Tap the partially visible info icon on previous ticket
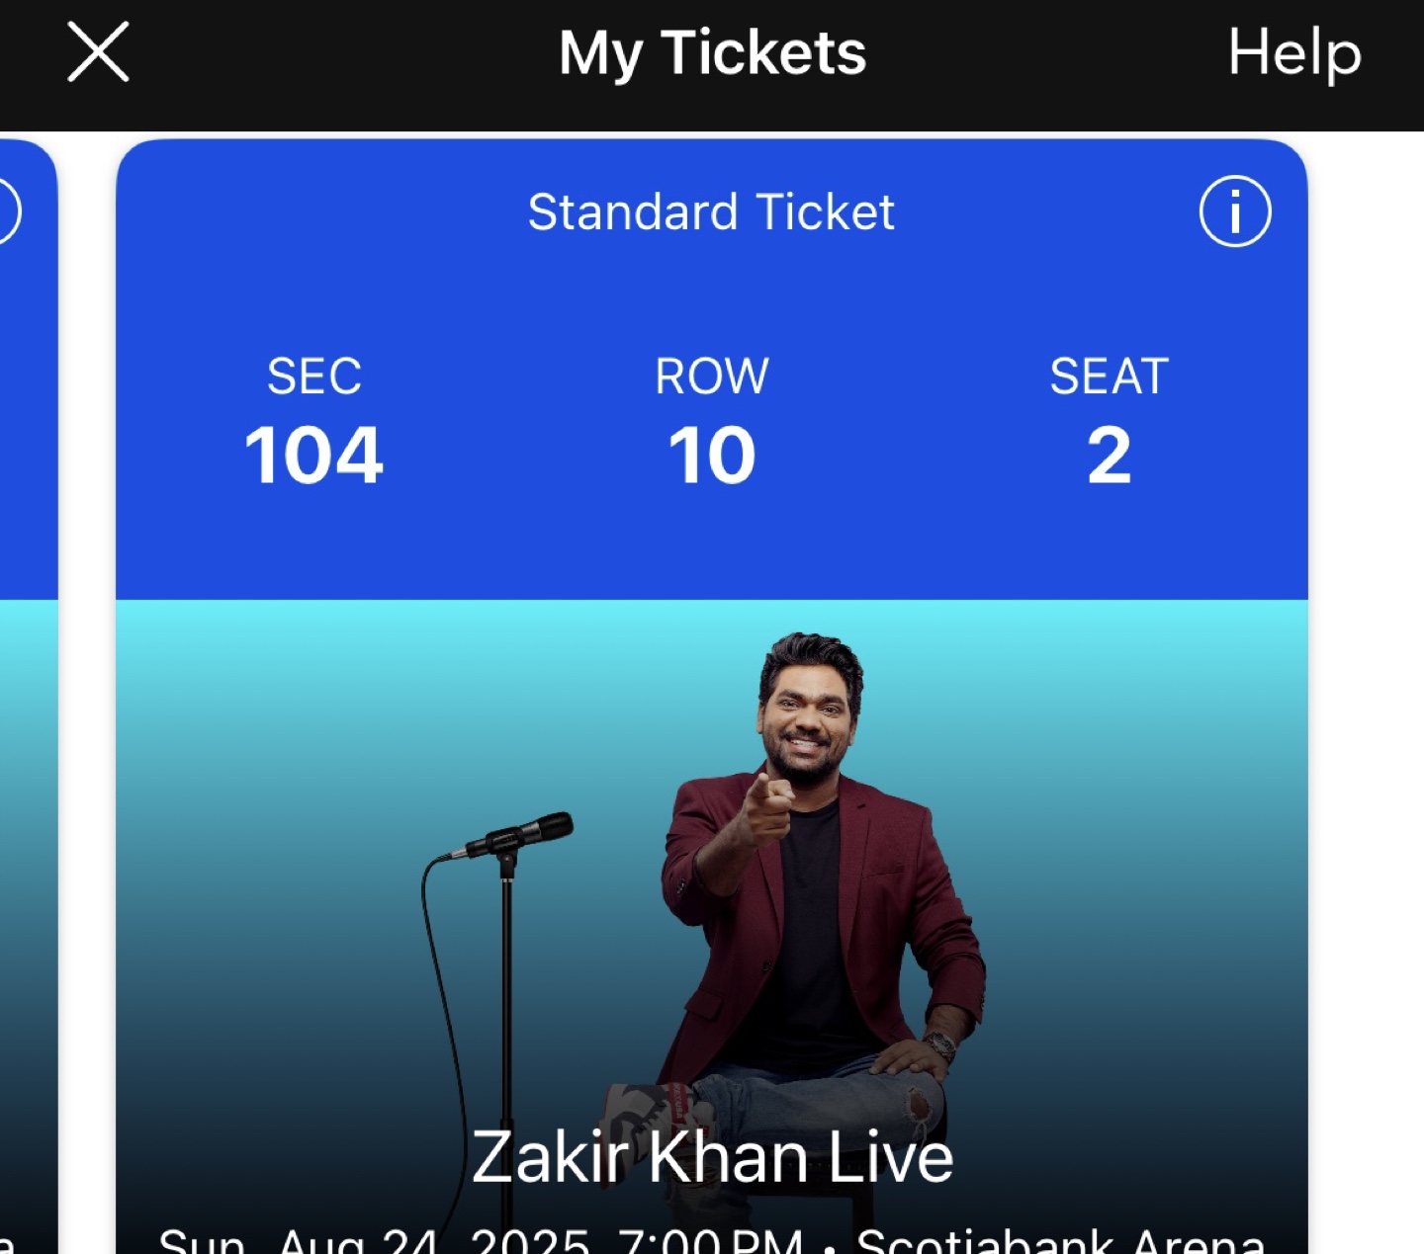 click(8, 211)
